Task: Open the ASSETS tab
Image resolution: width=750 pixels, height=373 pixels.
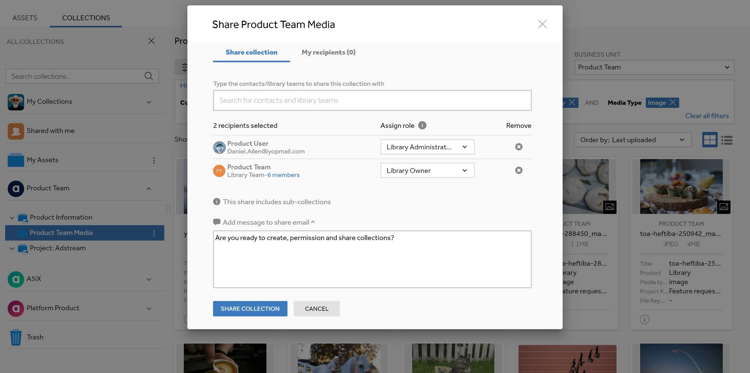Action: tap(25, 18)
